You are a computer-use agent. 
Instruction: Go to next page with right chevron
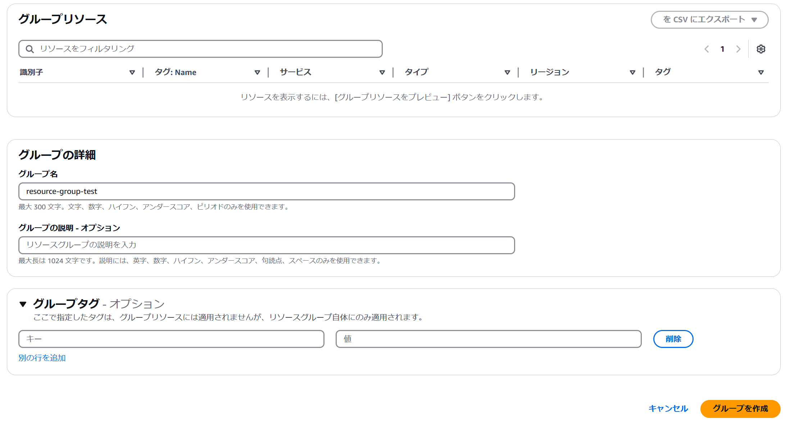click(x=738, y=49)
